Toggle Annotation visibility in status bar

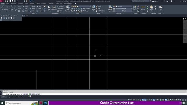166,100
